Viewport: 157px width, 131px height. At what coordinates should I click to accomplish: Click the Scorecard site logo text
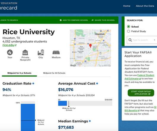[x=9, y=8]
